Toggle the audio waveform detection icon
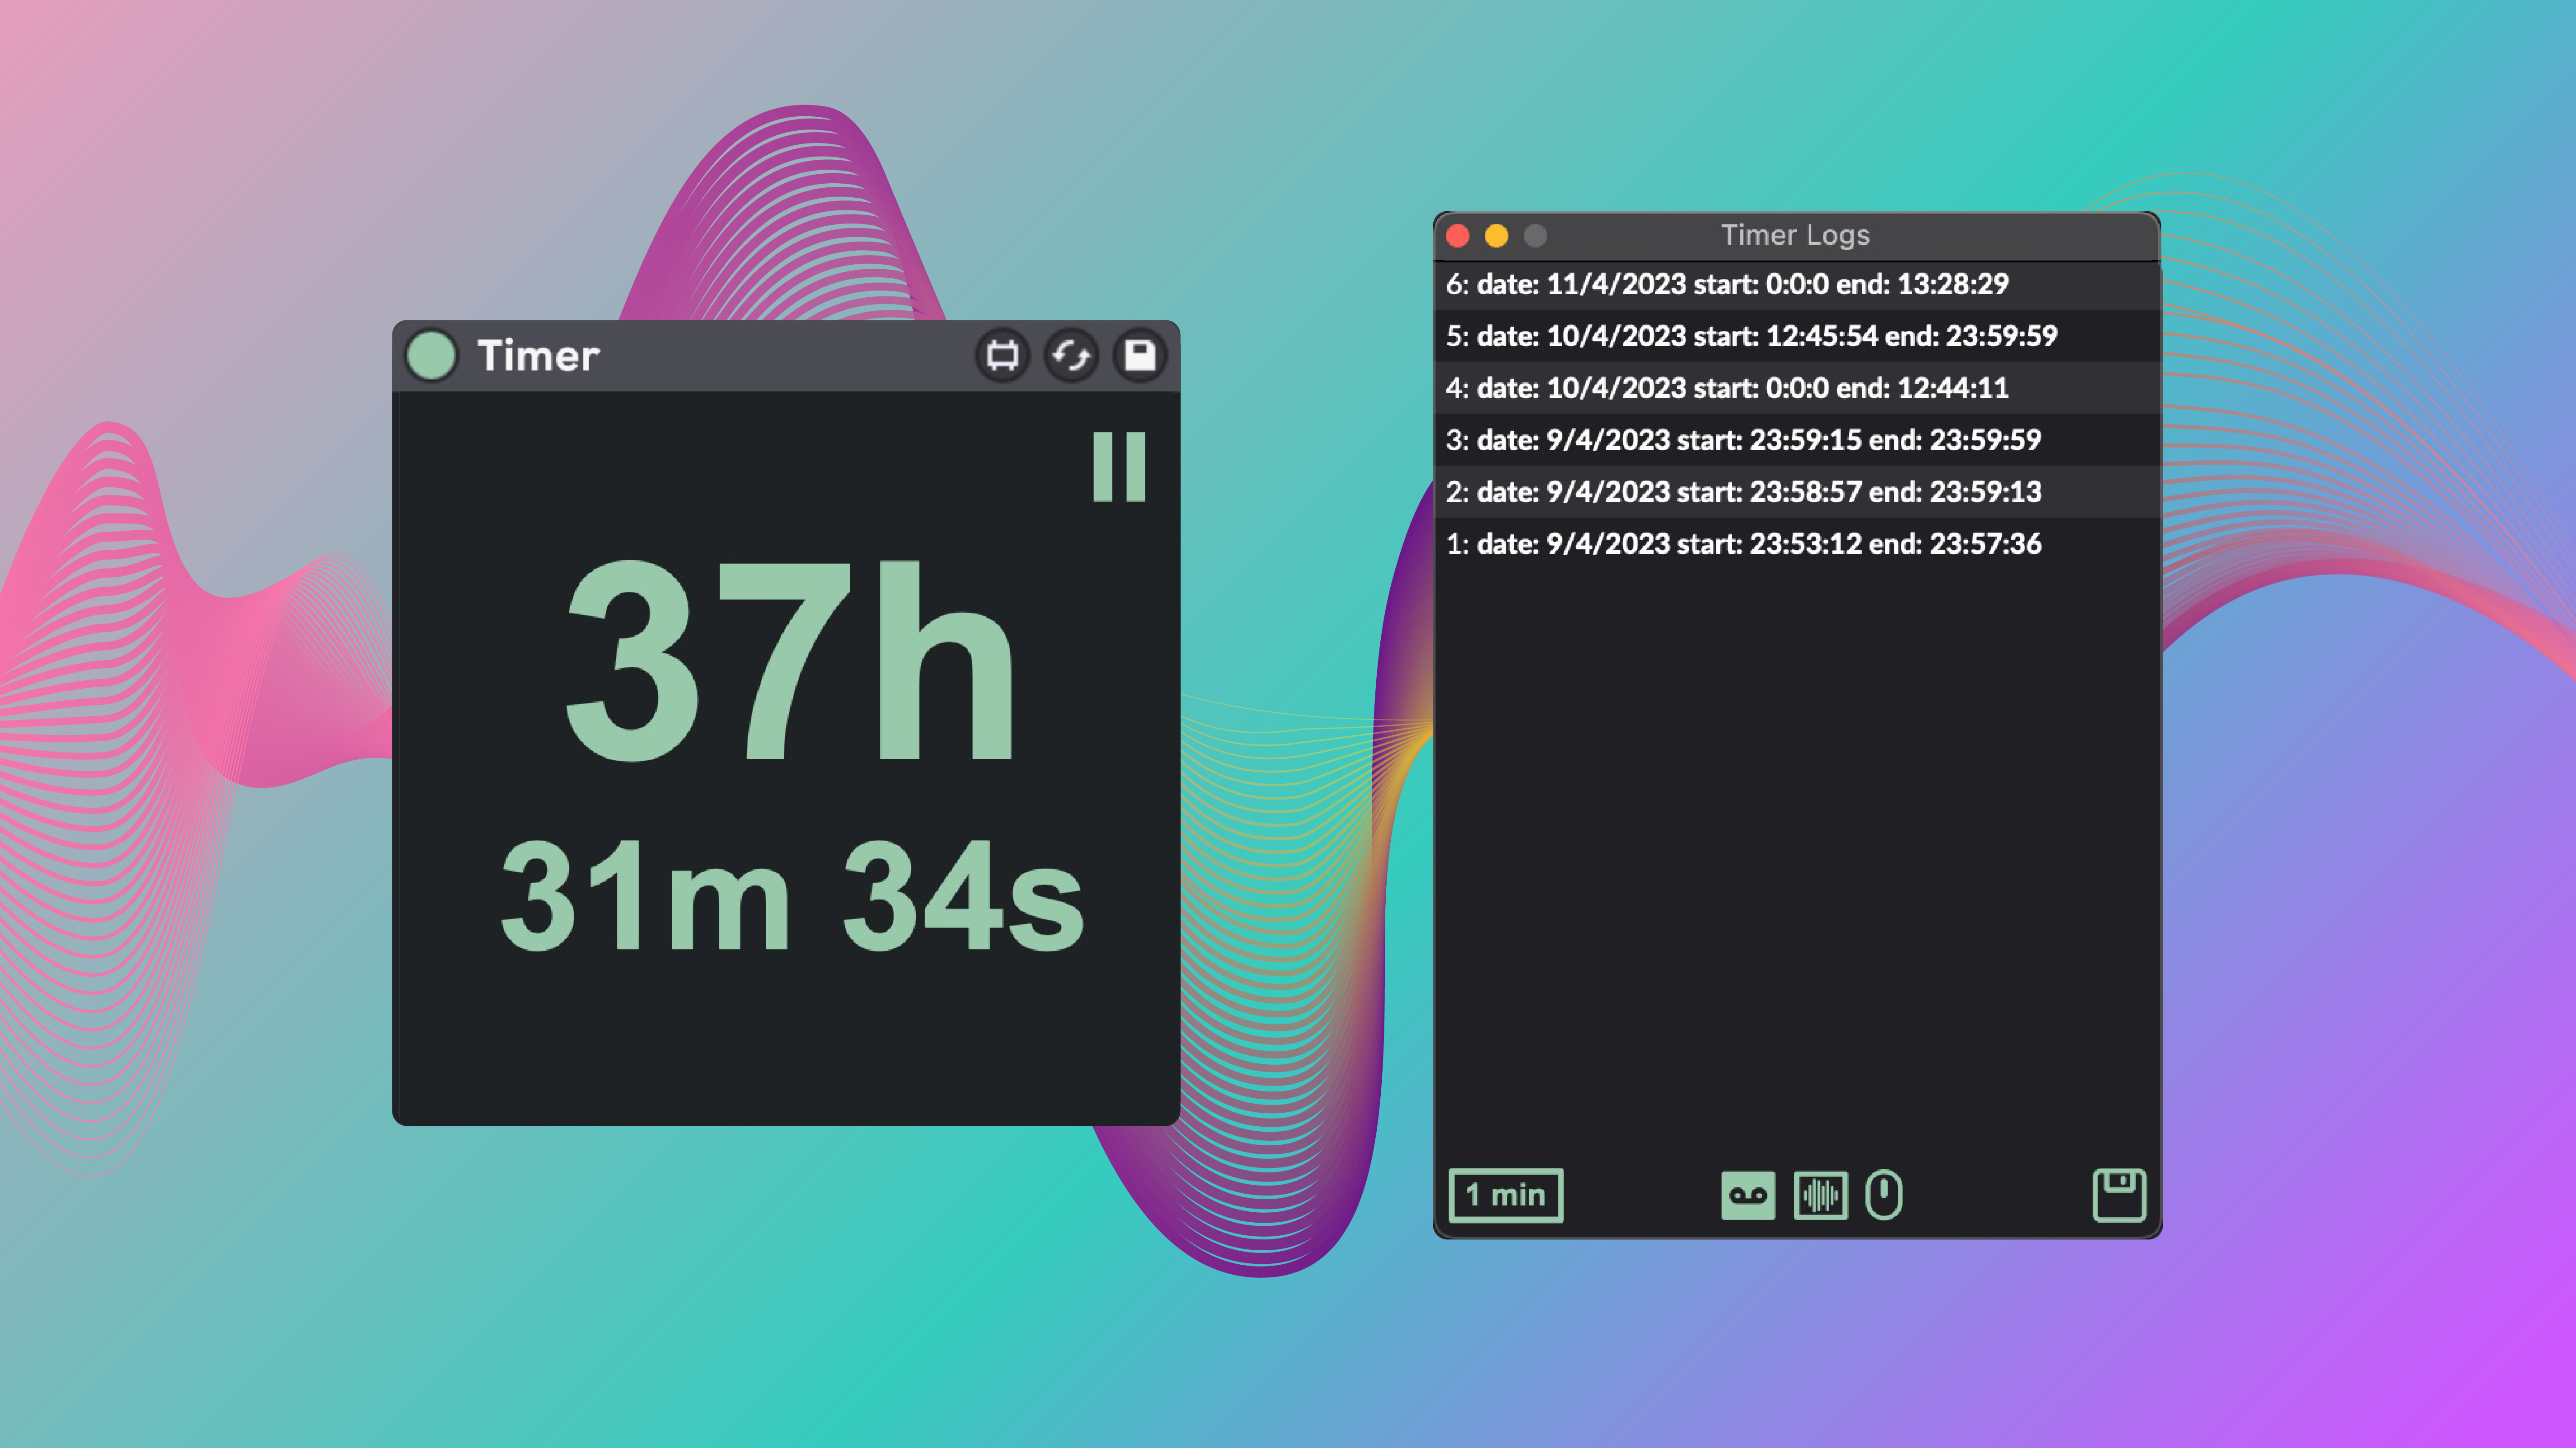Image resolution: width=2576 pixels, height=1448 pixels. [x=1820, y=1195]
